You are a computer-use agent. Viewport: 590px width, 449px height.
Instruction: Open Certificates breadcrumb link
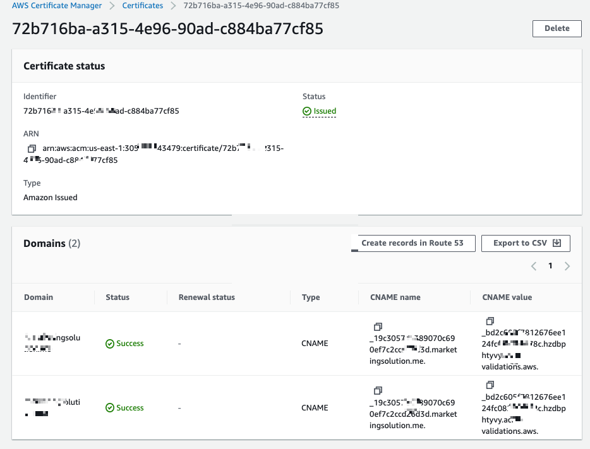click(x=143, y=6)
